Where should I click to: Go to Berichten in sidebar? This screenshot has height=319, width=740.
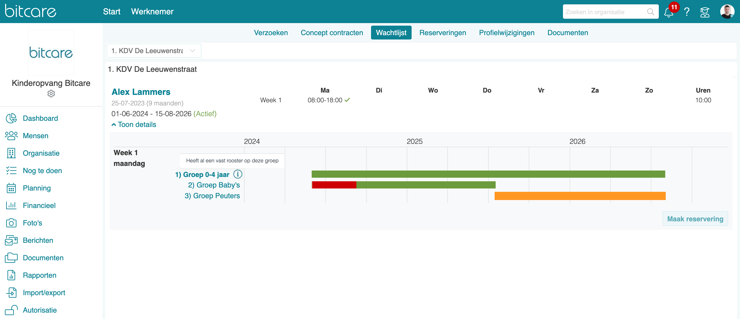click(38, 240)
